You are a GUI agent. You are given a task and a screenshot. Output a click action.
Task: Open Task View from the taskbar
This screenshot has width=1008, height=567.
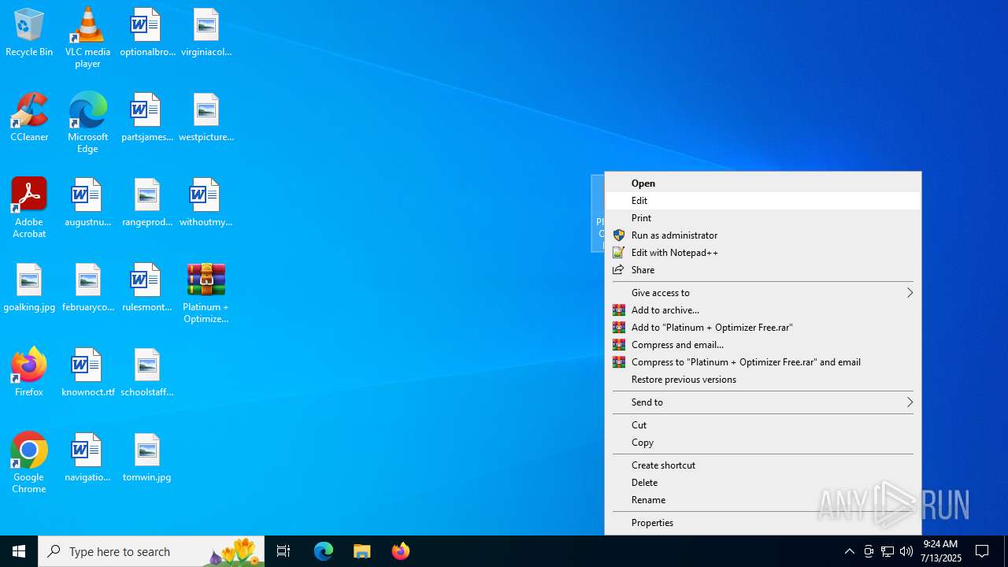pos(283,551)
